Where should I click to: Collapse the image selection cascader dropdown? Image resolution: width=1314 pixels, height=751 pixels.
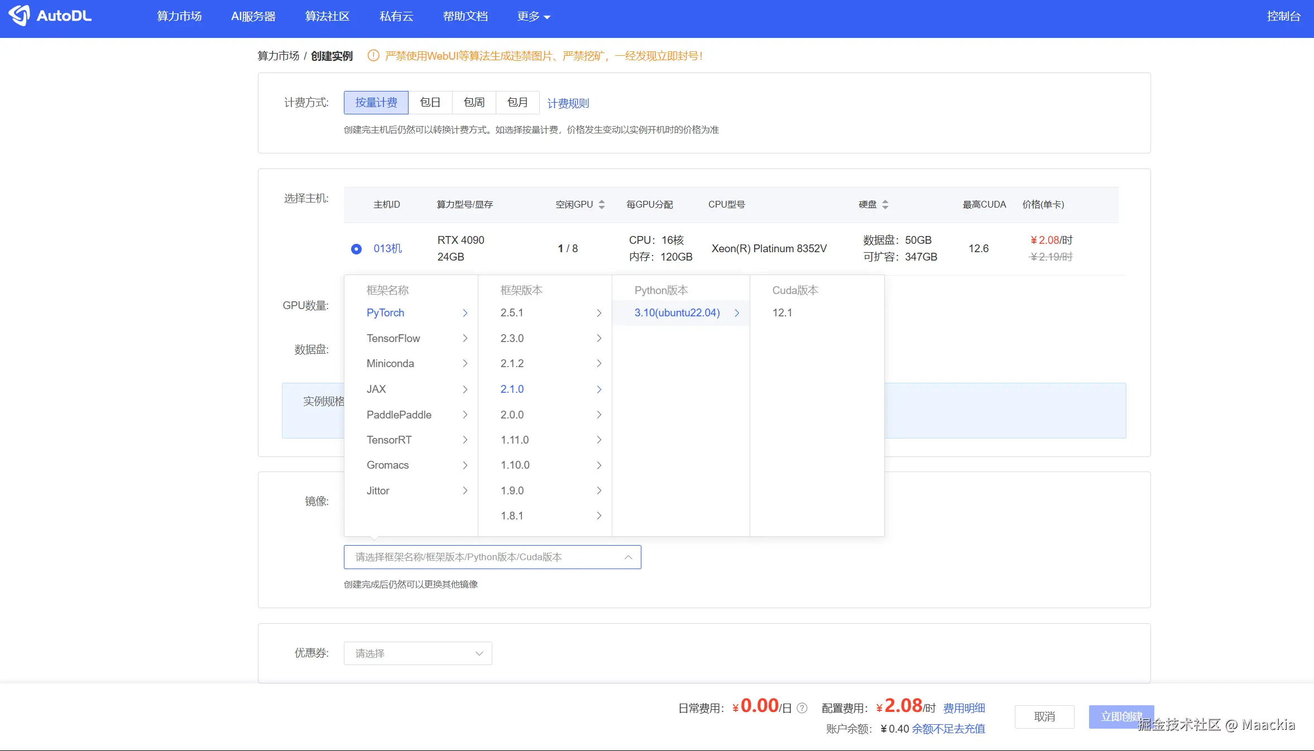tap(628, 557)
